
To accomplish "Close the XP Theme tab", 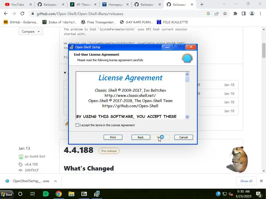I will (95, 5).
